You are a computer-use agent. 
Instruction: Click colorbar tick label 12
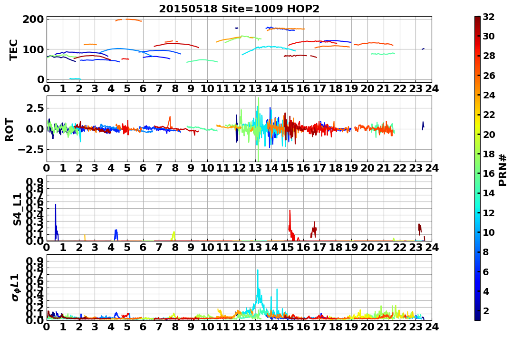(489, 212)
